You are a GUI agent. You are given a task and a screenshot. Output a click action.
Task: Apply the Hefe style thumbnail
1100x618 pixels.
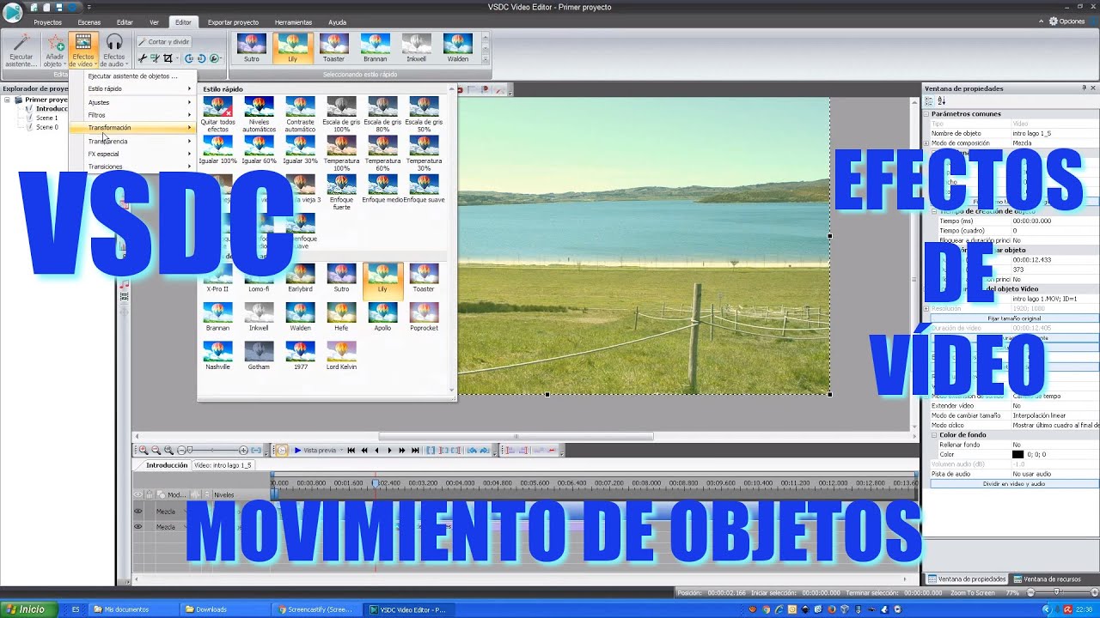tap(341, 317)
